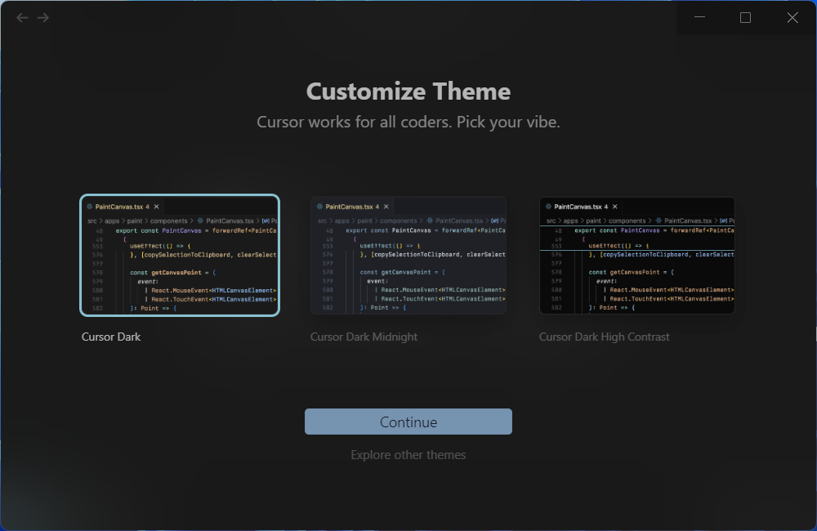This screenshot has height=531, width=817.
Task: Go forward using the right arrow
Action: 43,18
